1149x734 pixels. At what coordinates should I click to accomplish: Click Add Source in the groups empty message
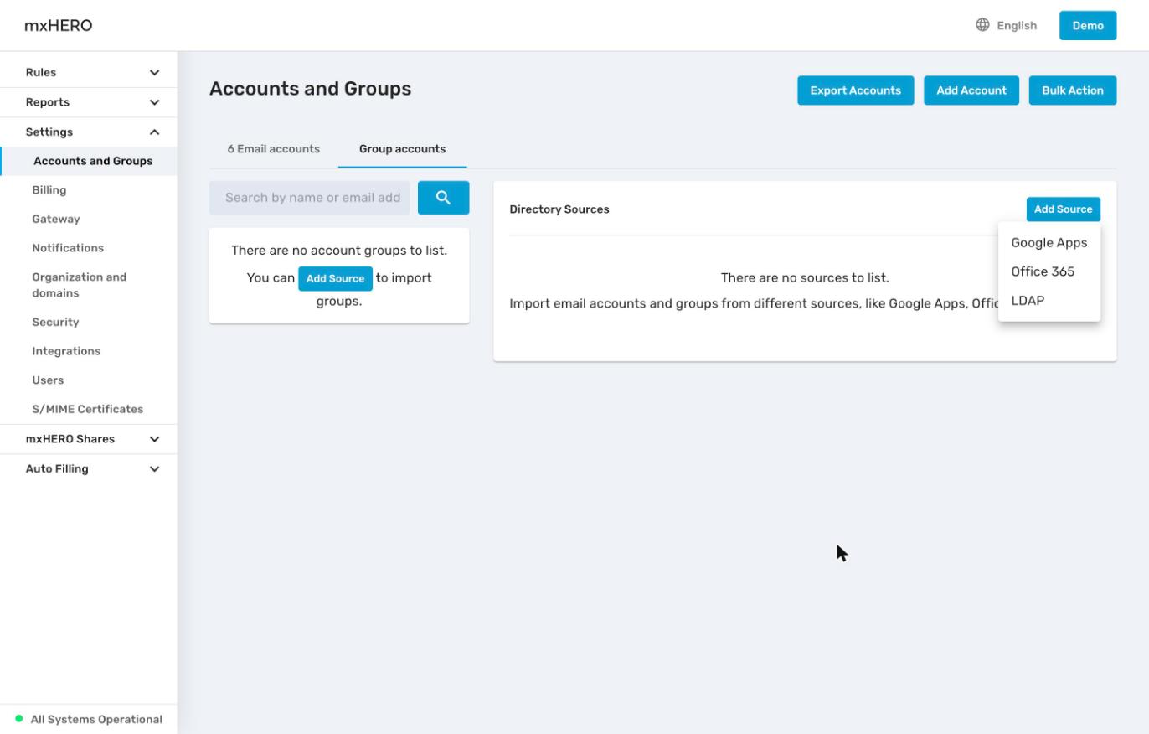(335, 278)
